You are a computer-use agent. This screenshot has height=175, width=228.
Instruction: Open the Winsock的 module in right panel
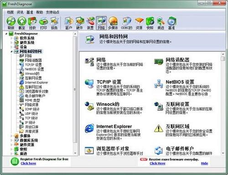pos(108,104)
